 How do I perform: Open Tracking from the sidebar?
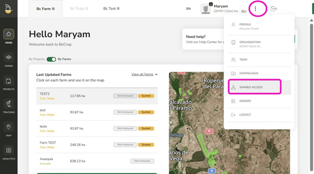click(8, 104)
